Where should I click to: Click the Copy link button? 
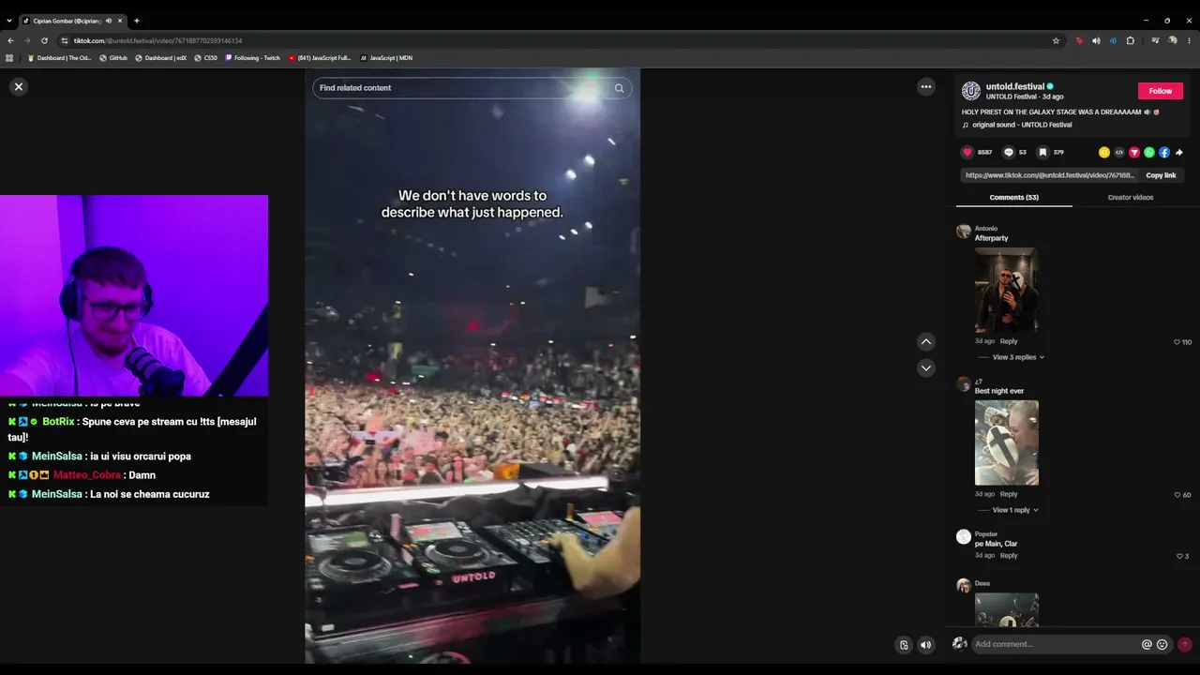(1161, 175)
